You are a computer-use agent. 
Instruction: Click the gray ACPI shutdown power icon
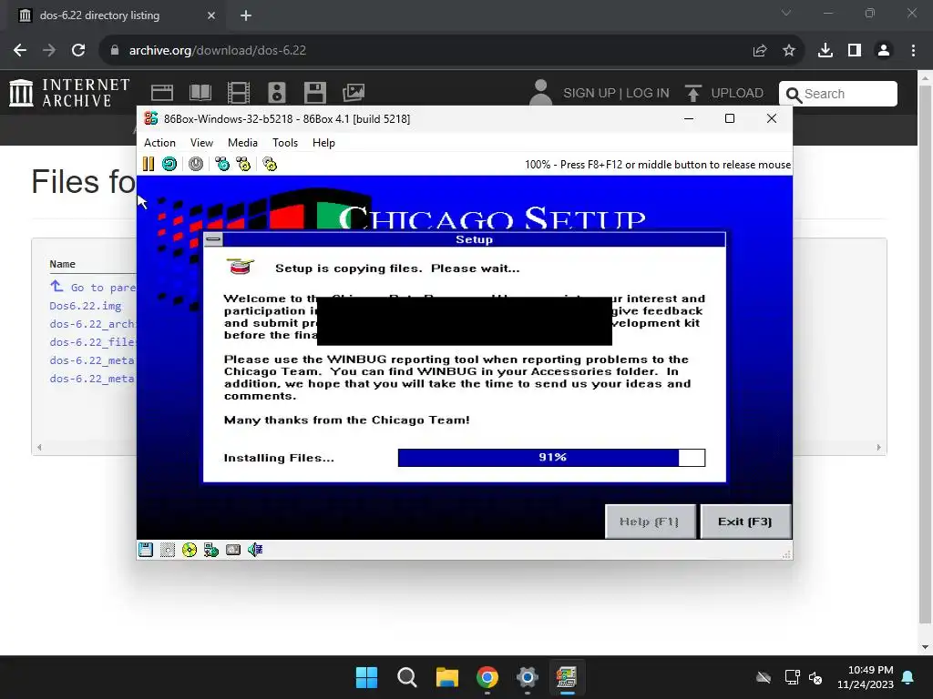tap(196, 164)
